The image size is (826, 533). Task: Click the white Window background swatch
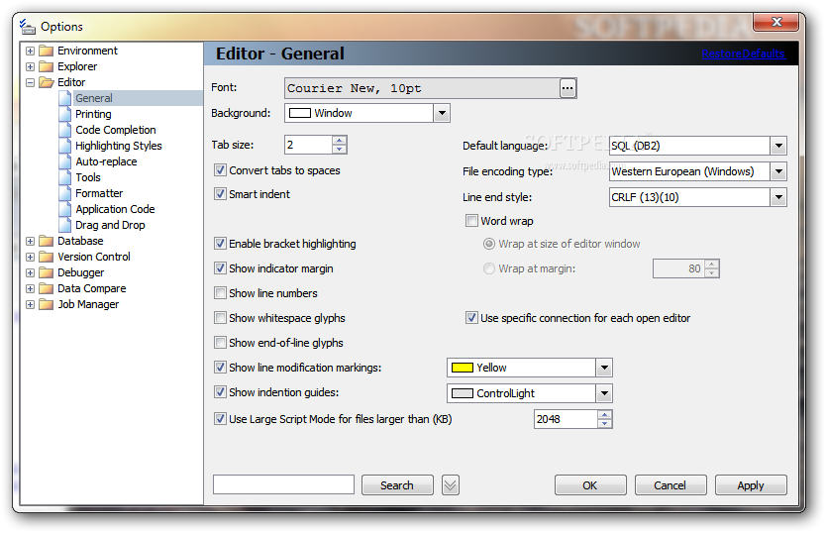(x=300, y=113)
